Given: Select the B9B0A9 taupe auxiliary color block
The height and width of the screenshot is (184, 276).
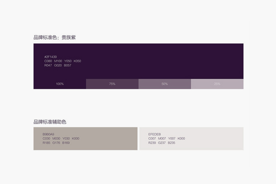Looking at the screenshot, I should coord(85,139).
